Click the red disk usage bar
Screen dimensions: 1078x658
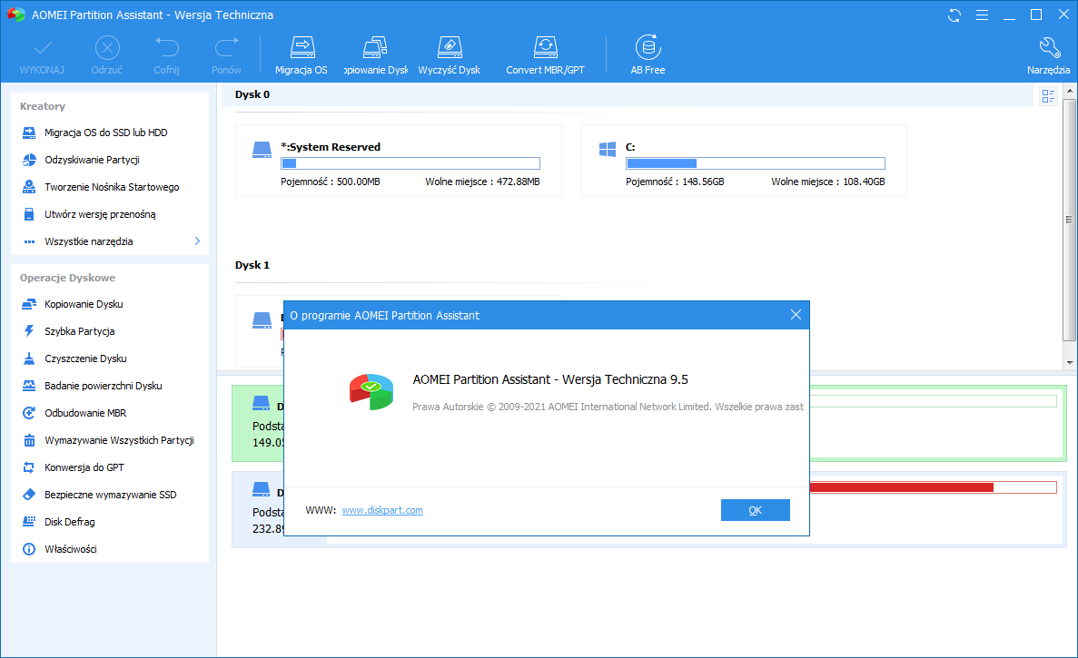pos(933,487)
